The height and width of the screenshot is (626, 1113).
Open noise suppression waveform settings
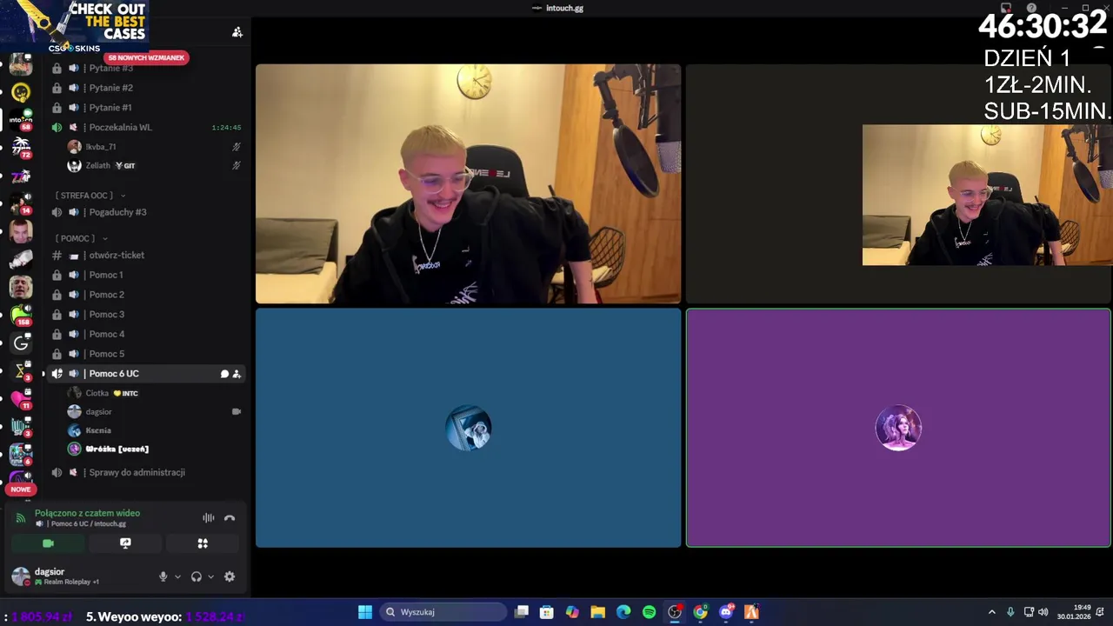[x=209, y=518]
